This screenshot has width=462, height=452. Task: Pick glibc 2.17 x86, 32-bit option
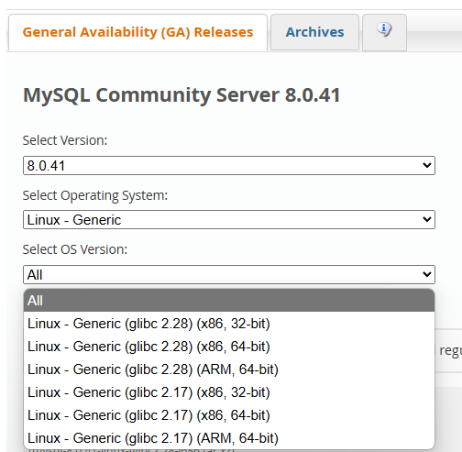[x=229, y=392]
